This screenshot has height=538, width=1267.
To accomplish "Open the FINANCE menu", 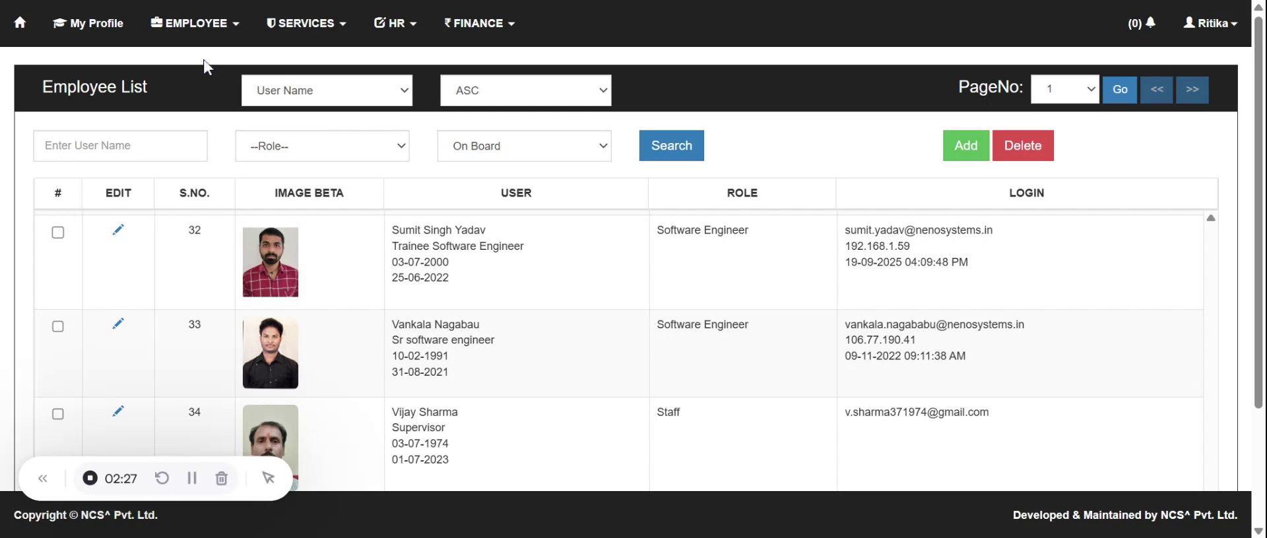I will (x=479, y=23).
